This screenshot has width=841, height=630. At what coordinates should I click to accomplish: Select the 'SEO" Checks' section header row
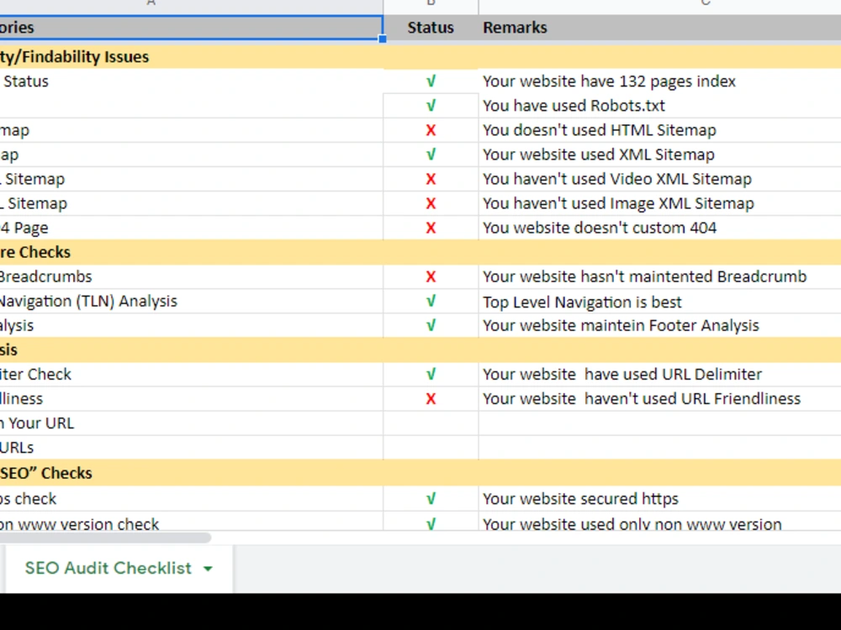coord(420,473)
